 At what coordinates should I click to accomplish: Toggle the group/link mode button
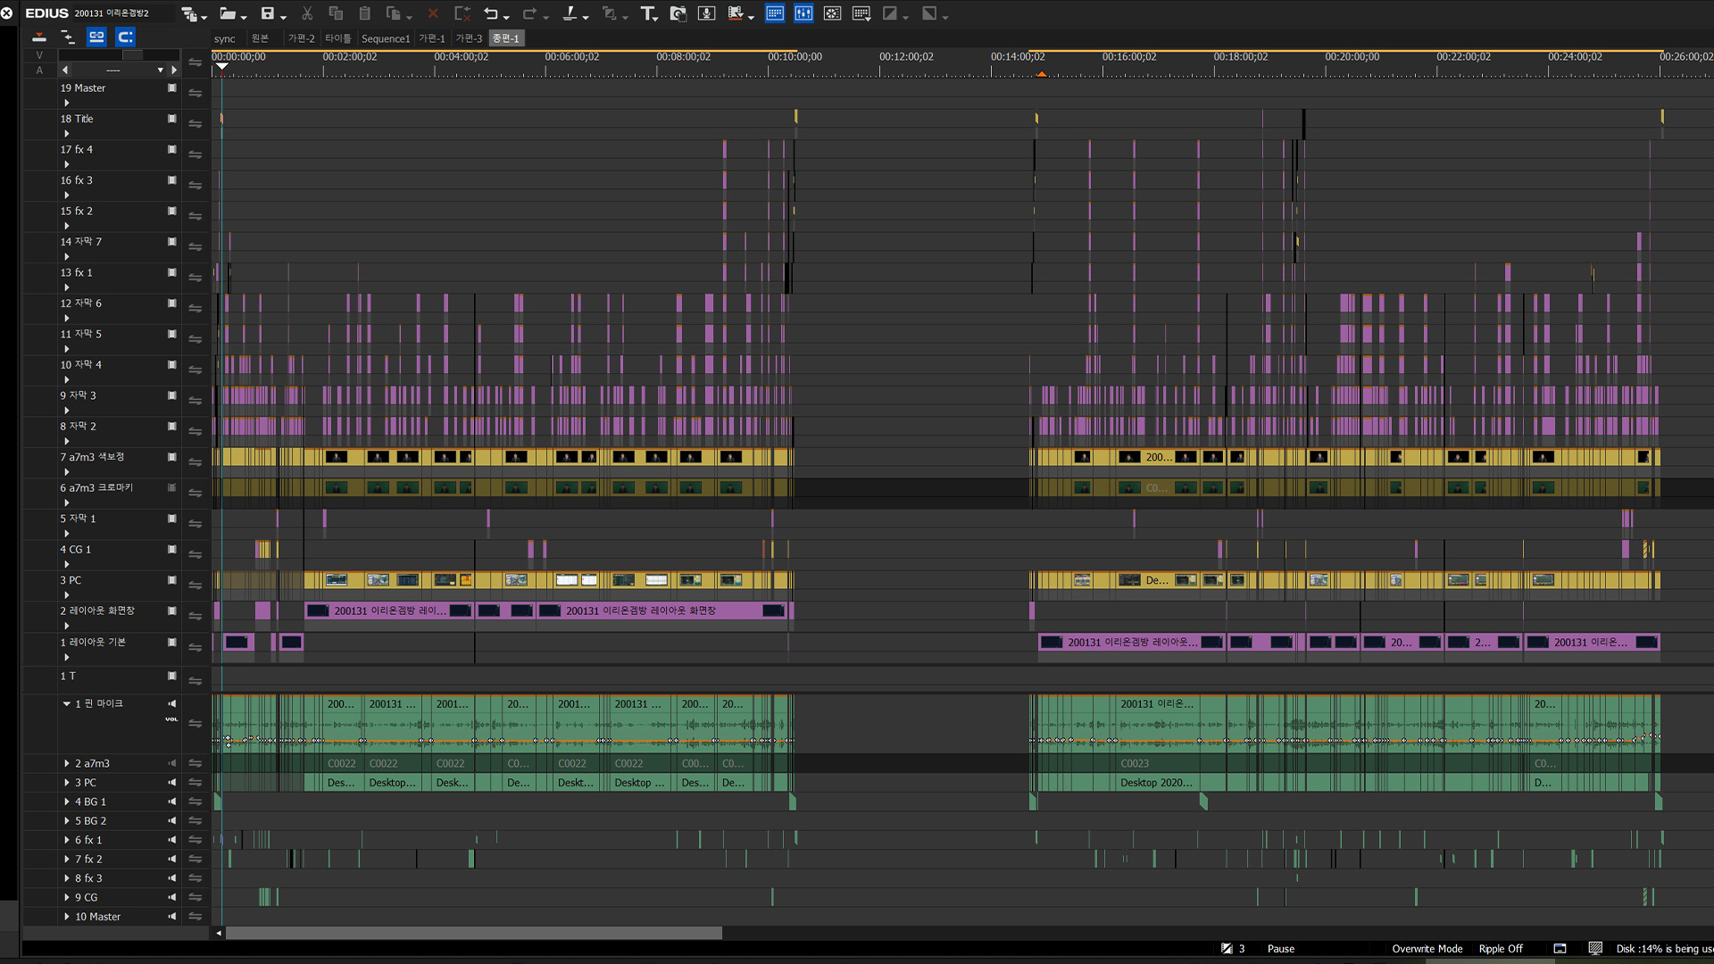[x=96, y=37]
